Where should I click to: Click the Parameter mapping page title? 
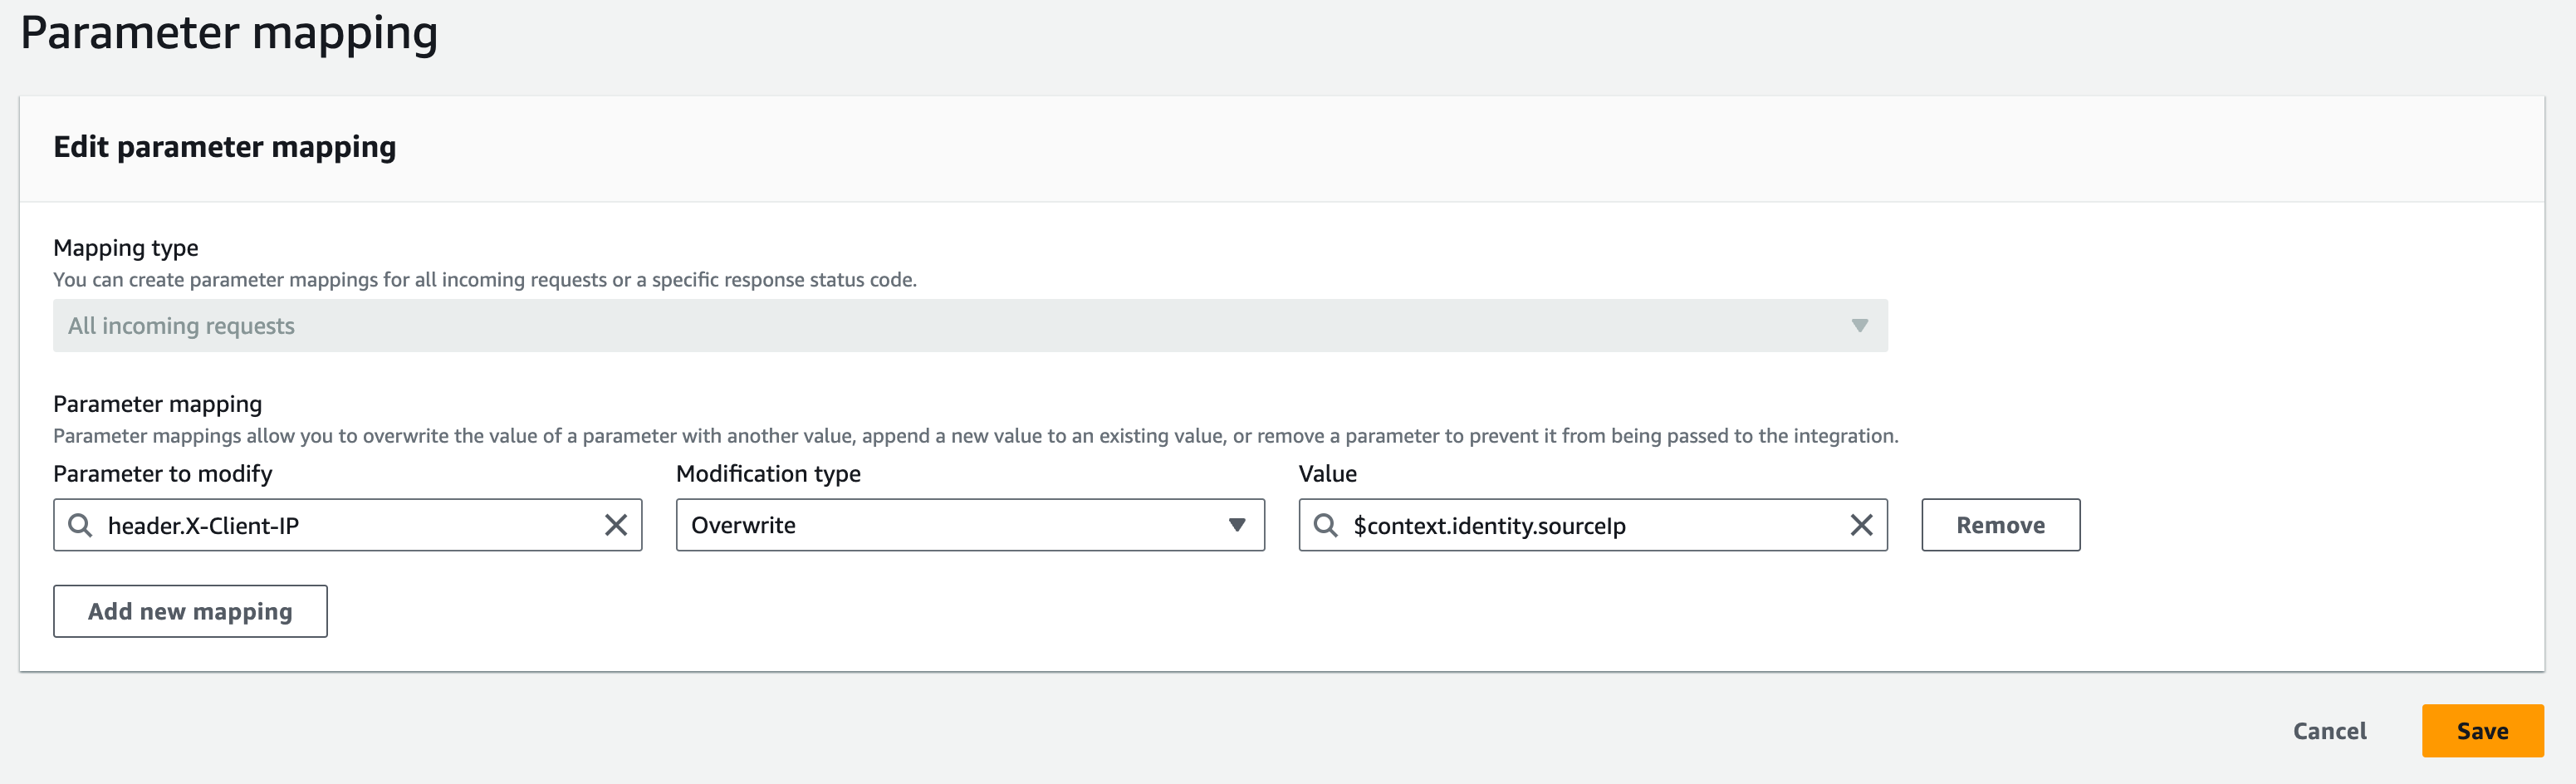(x=229, y=32)
